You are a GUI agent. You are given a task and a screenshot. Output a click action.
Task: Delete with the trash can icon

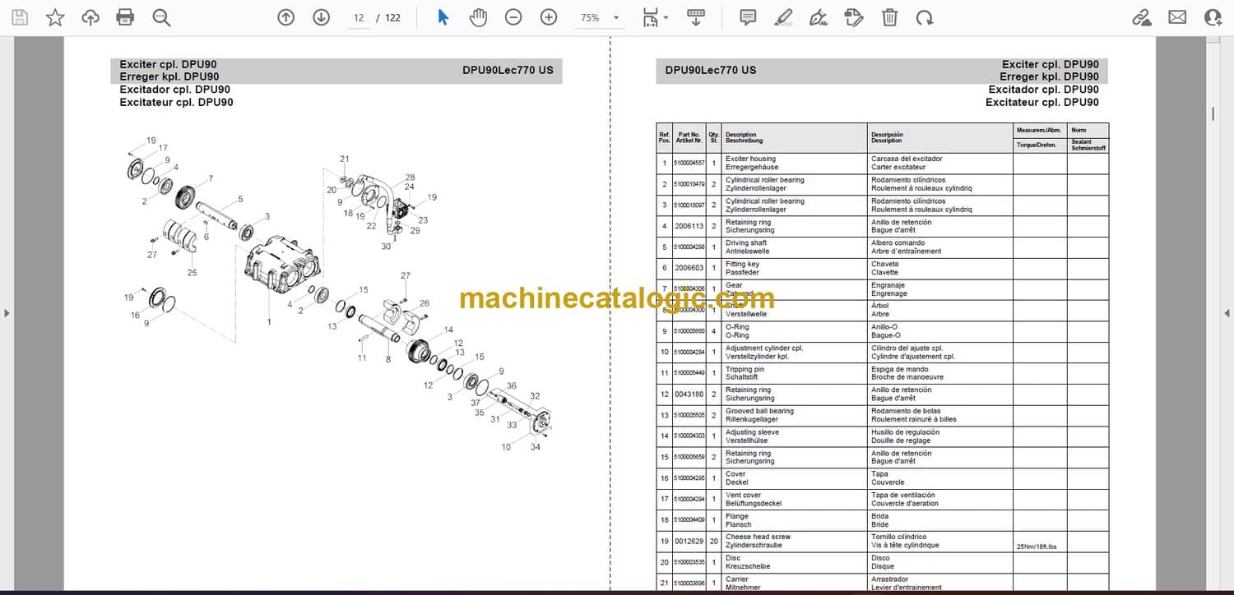pyautogui.click(x=889, y=17)
